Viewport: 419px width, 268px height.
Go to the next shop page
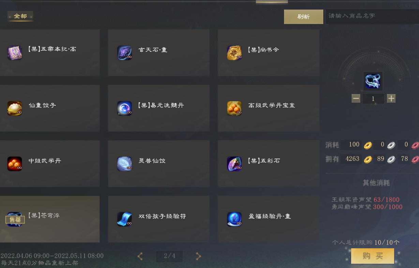198,256
